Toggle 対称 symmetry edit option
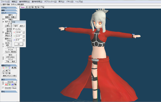The width and height of the screenshot is (161, 102). (14, 76)
